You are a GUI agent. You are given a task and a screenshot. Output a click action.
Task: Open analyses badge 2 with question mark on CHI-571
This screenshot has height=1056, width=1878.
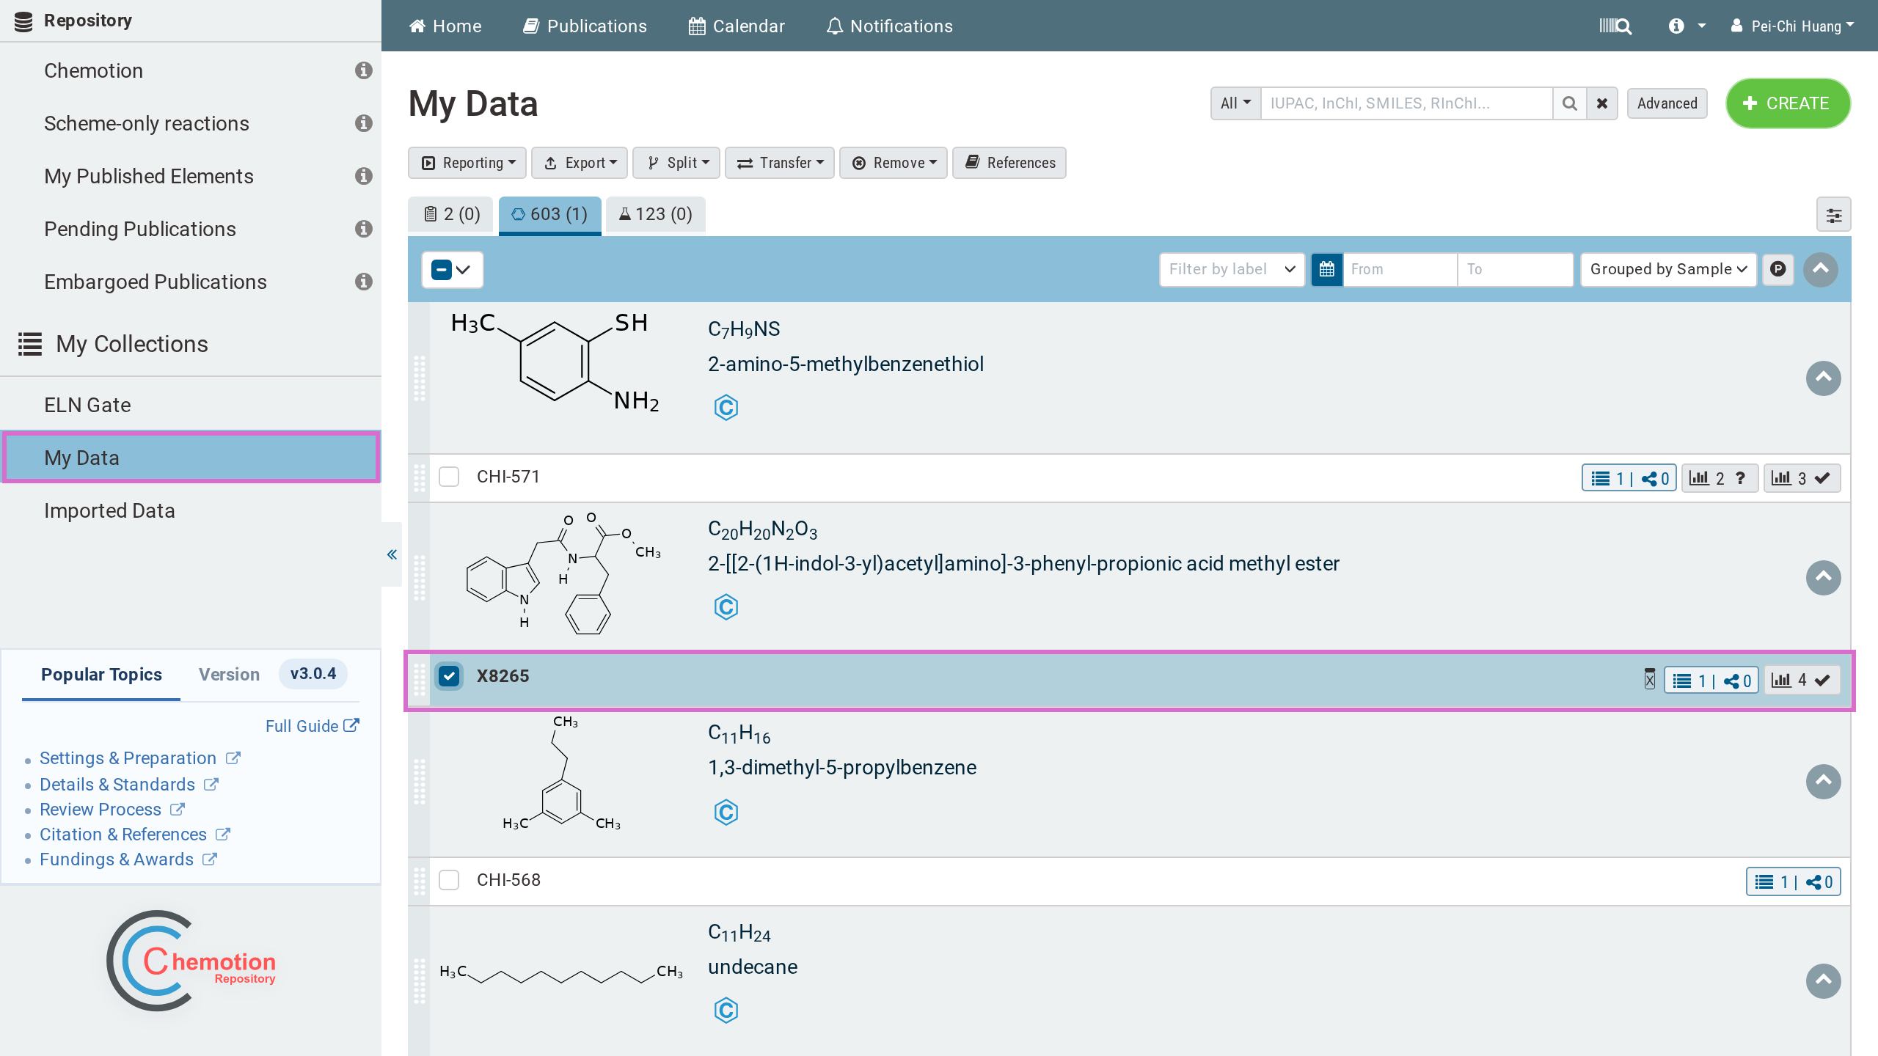1719,479
